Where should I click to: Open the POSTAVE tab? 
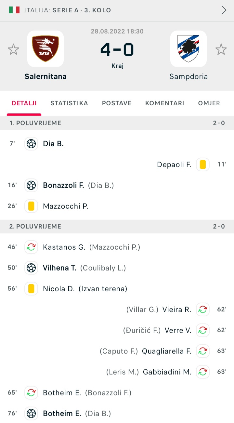pos(117,103)
